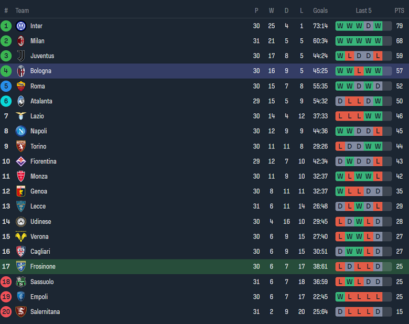Click the Roma club crest icon
The width and height of the screenshot is (409, 324).
[21, 86]
